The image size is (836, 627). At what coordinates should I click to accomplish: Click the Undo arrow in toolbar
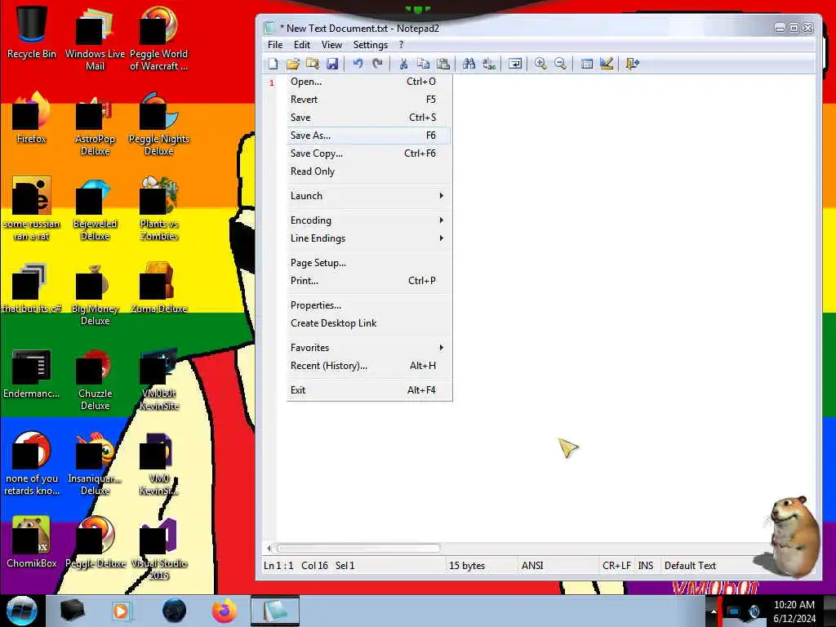pos(358,64)
